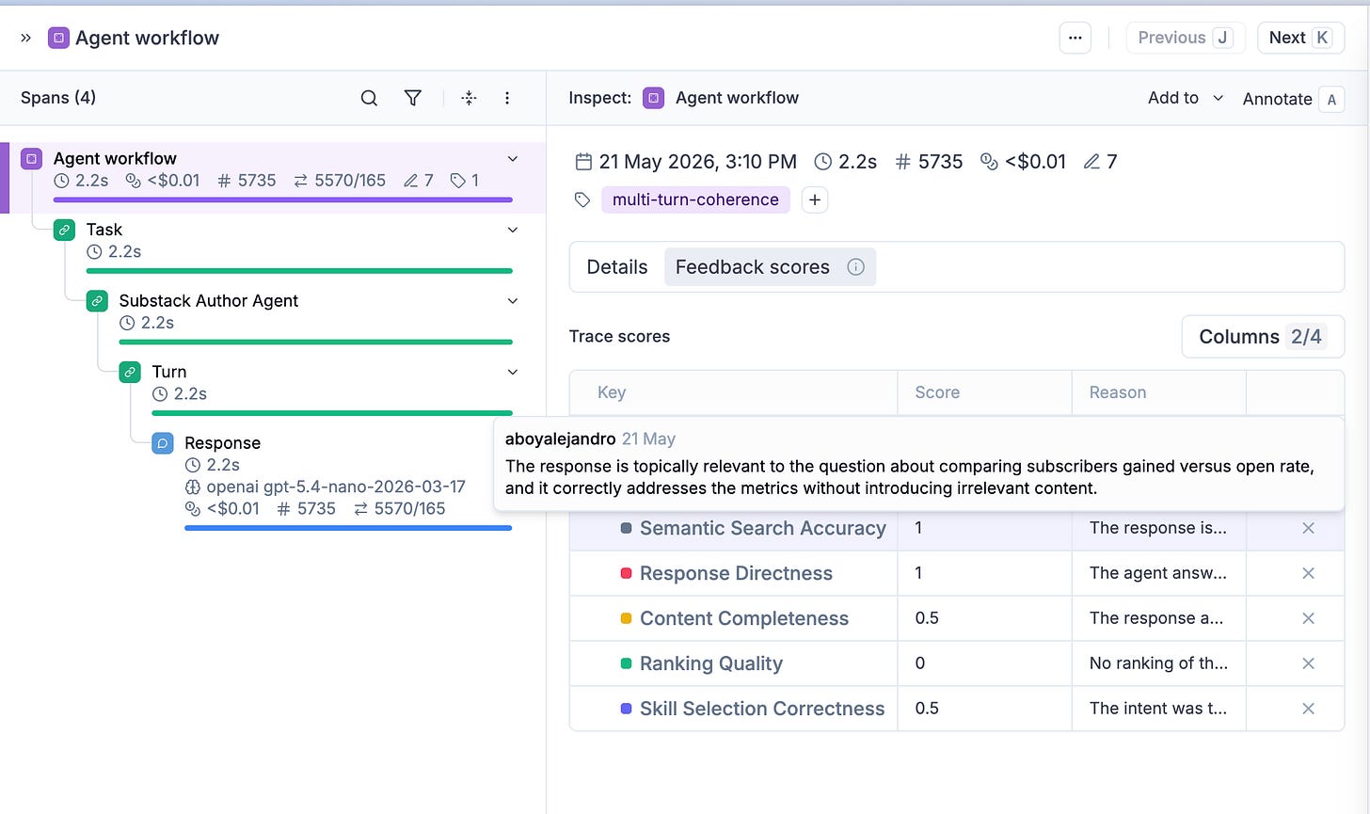Click the purple Agent workflow page title icon
The height and width of the screenshot is (814, 1370).
coord(58,38)
